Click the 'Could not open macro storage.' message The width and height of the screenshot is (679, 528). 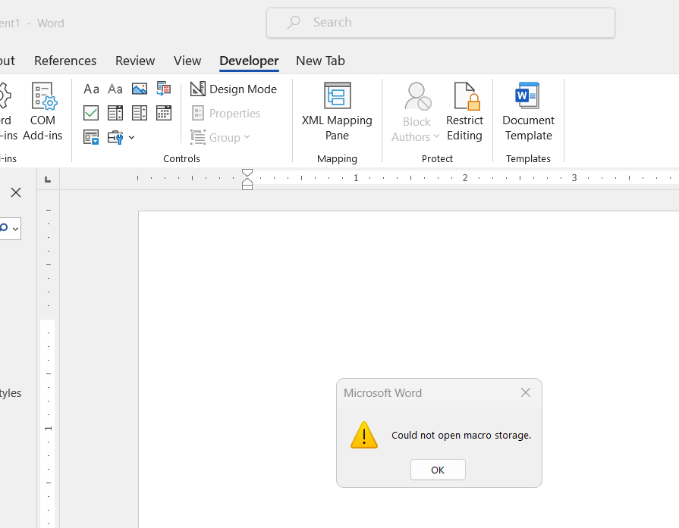tap(461, 435)
